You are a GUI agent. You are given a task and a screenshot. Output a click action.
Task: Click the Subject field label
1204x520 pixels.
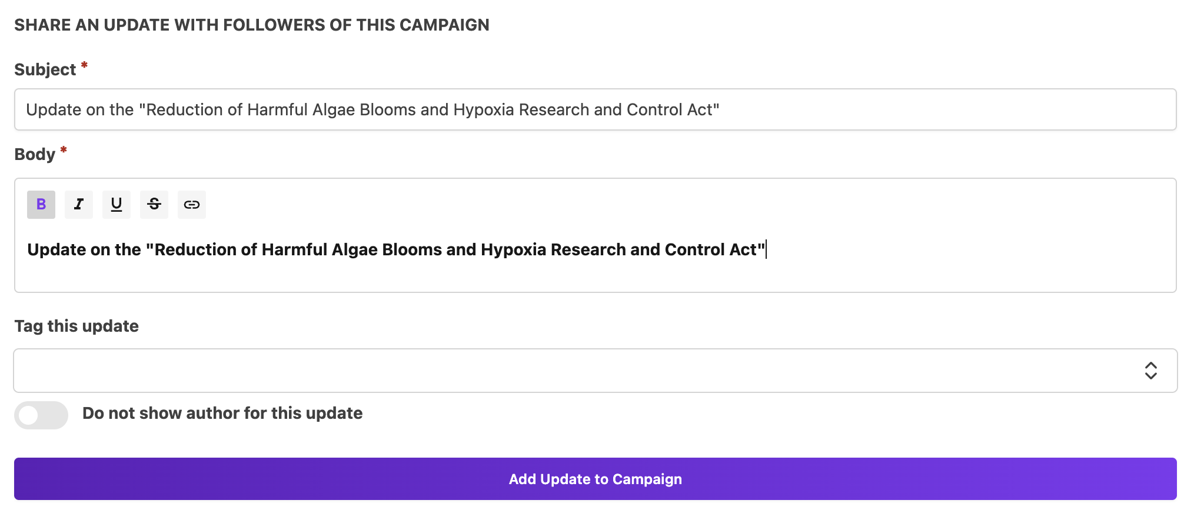(45, 70)
